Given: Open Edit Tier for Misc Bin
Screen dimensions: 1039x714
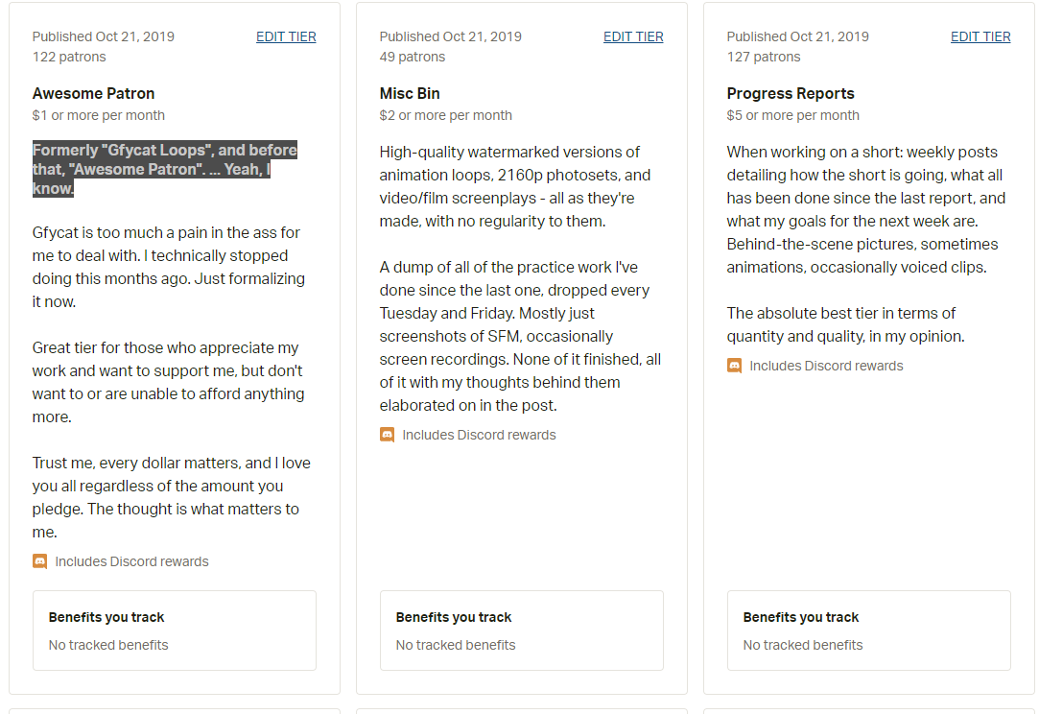Looking at the screenshot, I should (633, 37).
